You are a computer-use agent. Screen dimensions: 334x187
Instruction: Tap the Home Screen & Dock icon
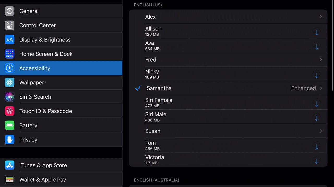[x=10, y=54]
